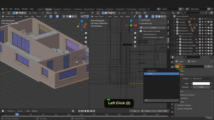Expand the Archimesh sidebar panel

(x=146, y=20)
